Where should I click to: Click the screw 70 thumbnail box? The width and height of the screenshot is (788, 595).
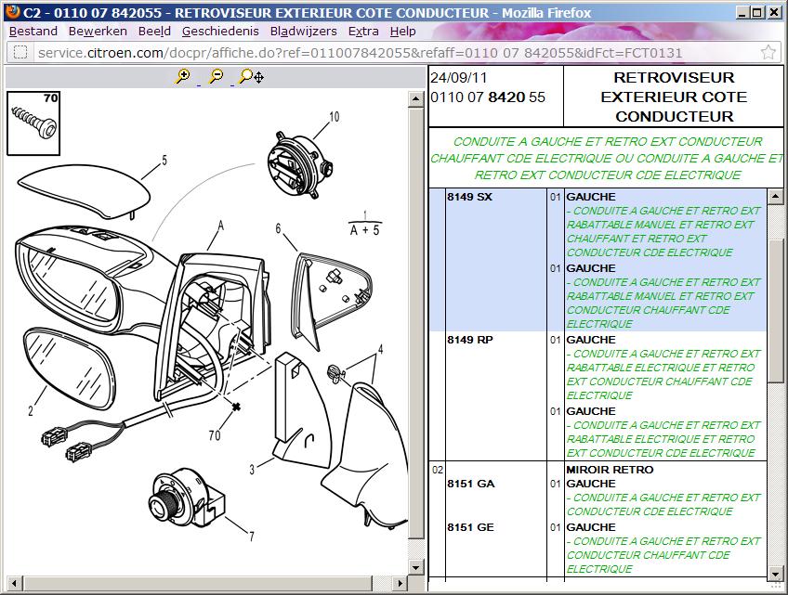pyautogui.click(x=33, y=123)
